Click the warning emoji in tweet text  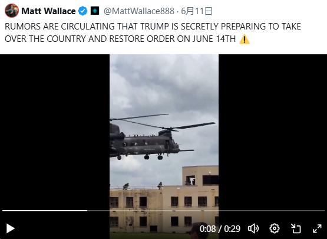(x=244, y=39)
